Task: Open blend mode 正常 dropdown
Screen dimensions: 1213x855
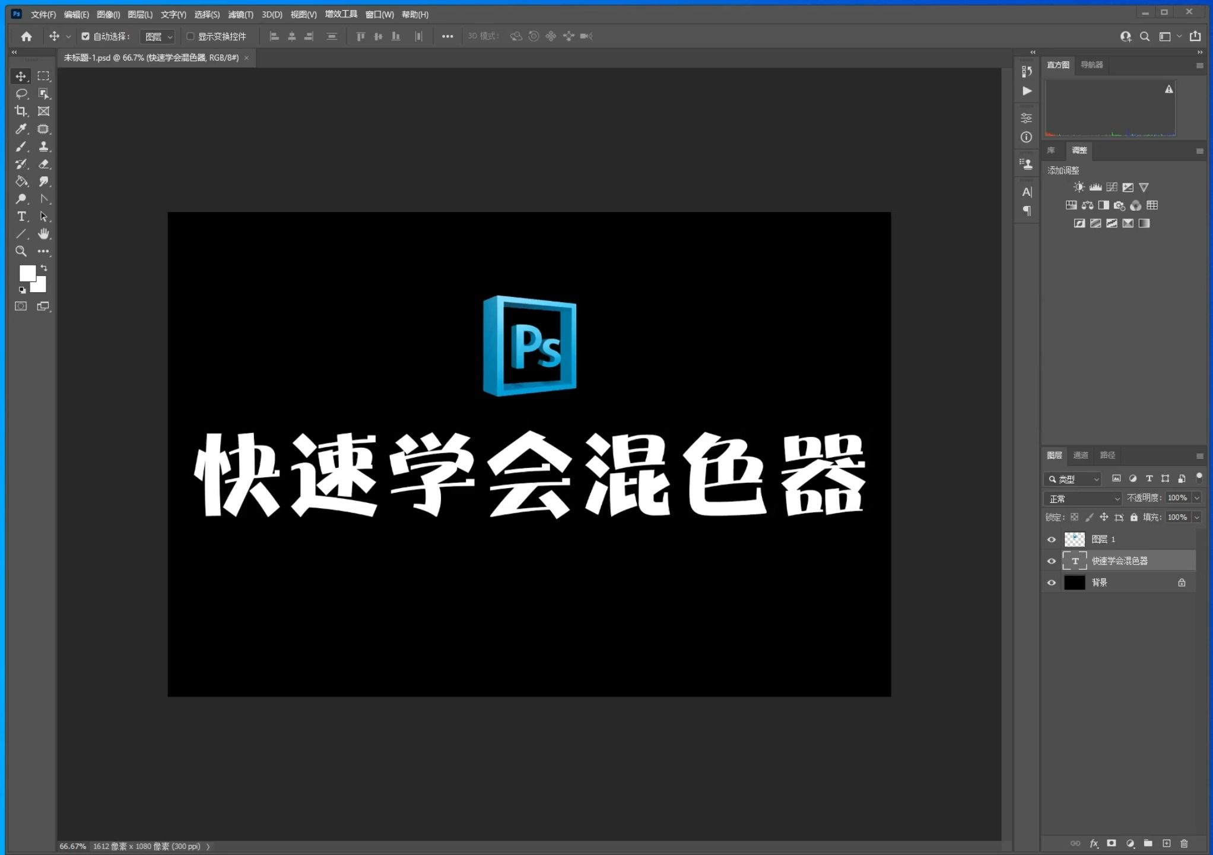Action: (x=1083, y=498)
